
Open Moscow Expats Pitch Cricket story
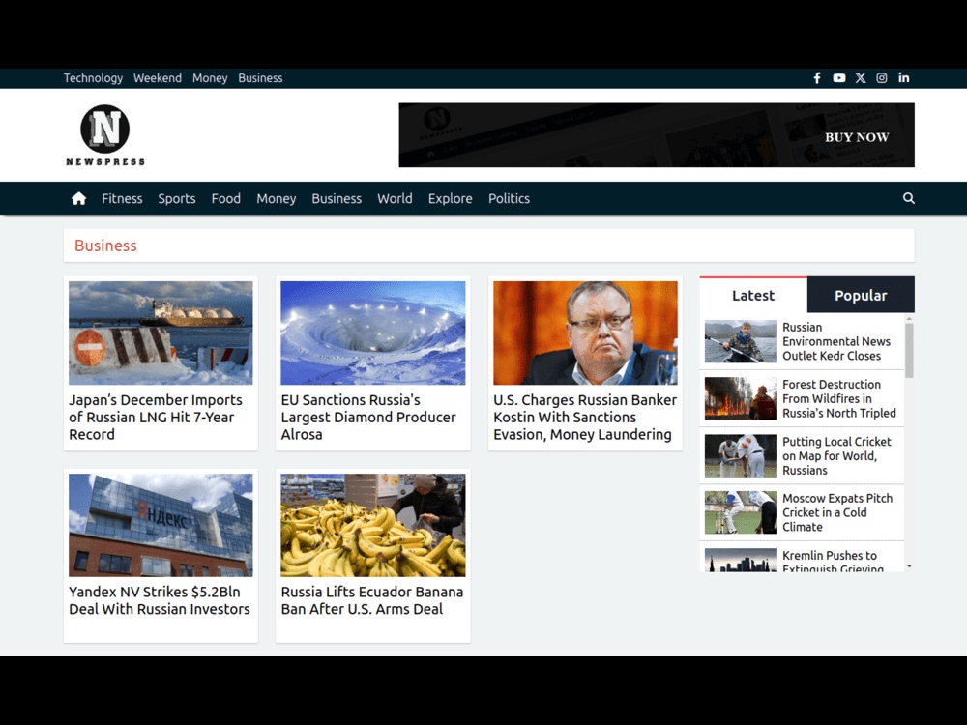(x=836, y=513)
